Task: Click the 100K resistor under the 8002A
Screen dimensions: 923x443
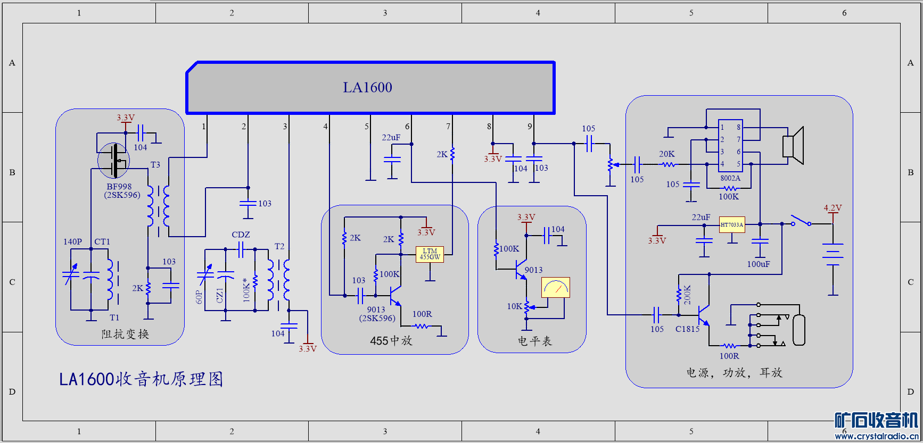Action: click(730, 188)
